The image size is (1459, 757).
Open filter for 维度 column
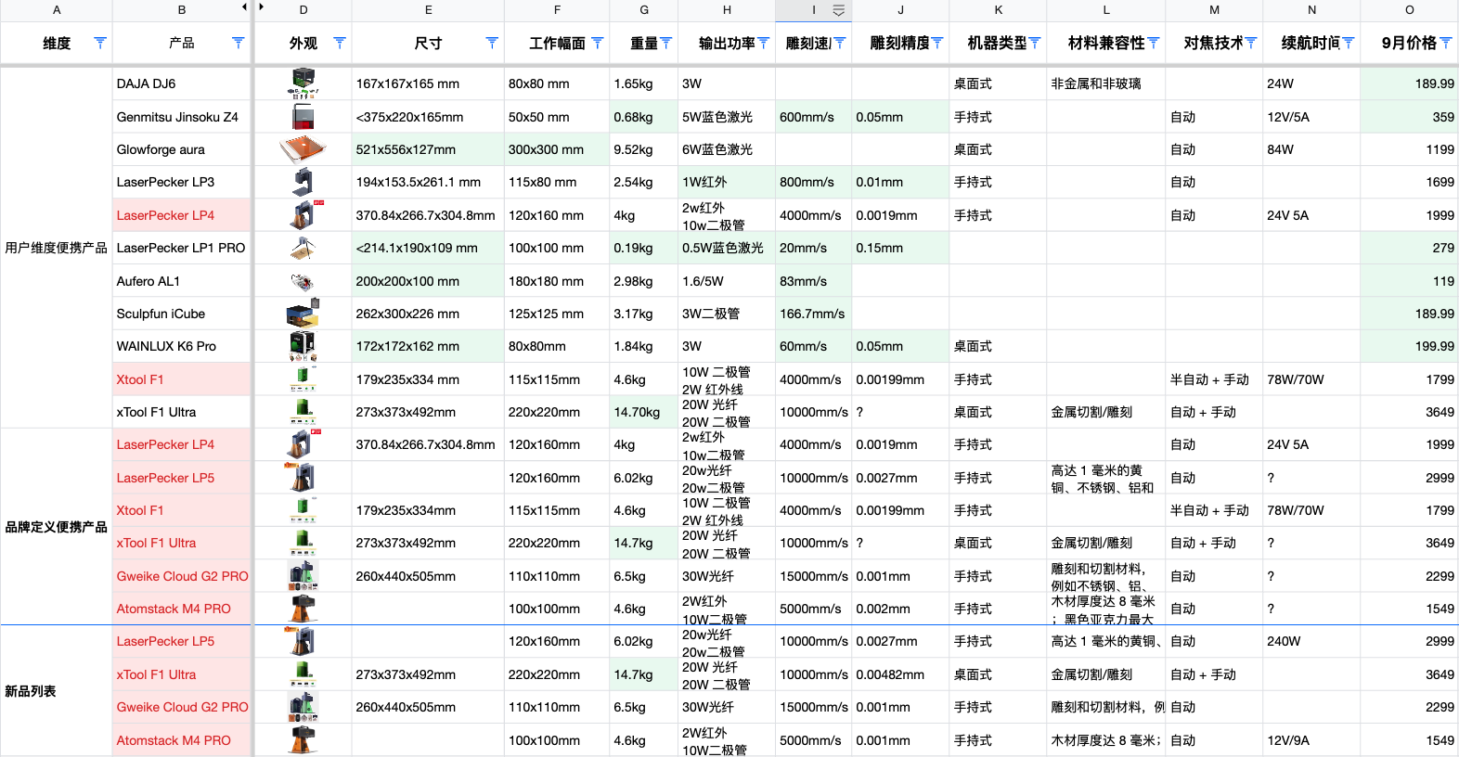[x=100, y=43]
